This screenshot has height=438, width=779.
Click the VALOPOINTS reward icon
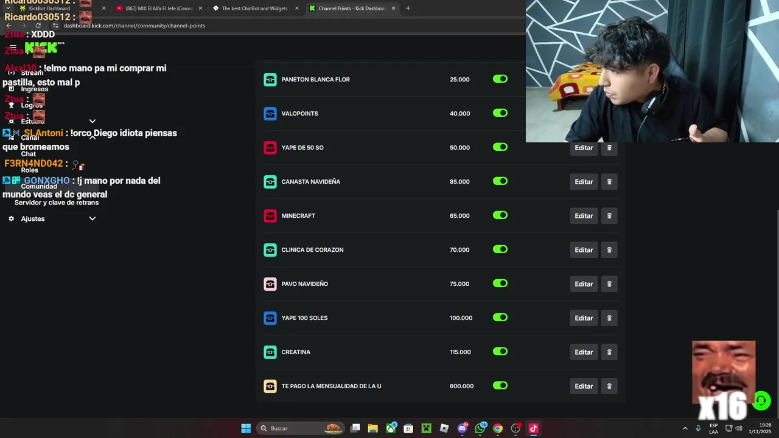point(270,114)
